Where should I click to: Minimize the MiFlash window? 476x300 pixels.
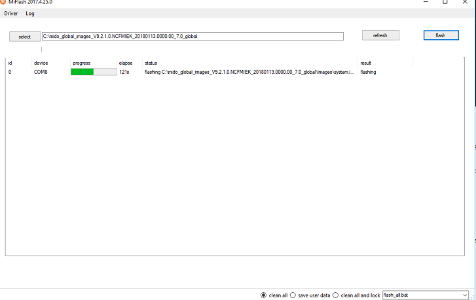coord(426,2)
